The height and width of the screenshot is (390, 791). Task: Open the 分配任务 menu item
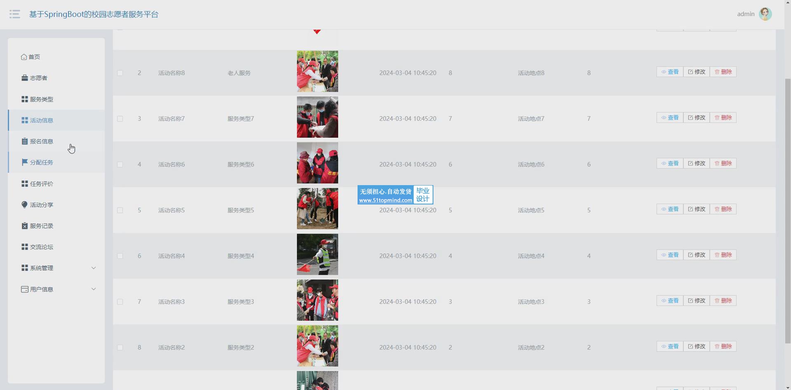56,162
